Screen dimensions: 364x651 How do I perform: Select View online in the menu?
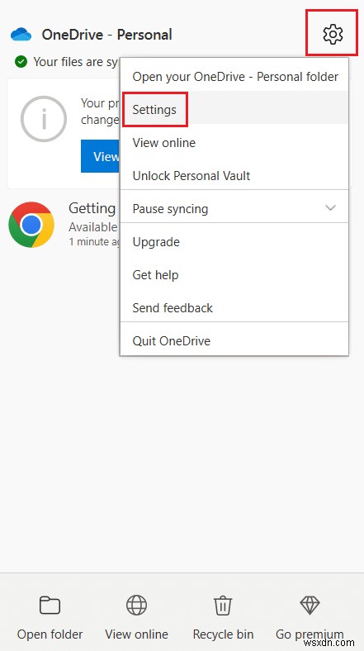pyautogui.click(x=234, y=142)
